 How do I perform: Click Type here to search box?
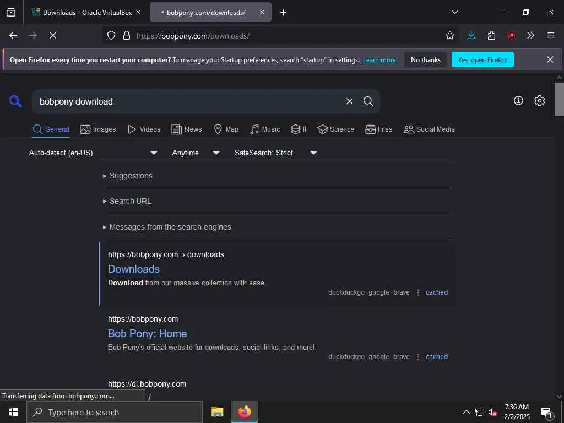115,412
